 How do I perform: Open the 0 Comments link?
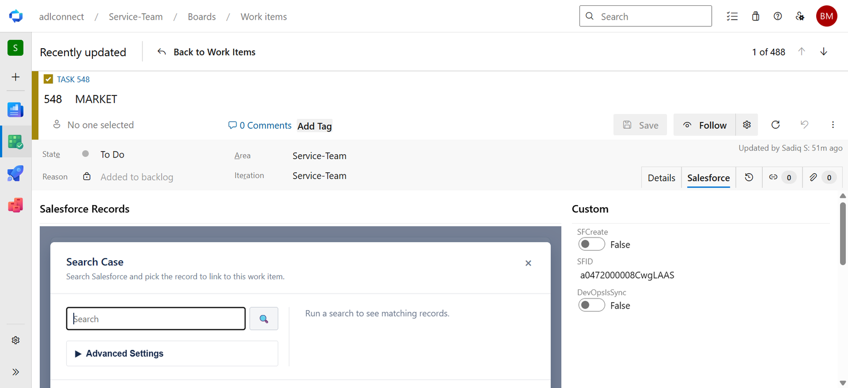pyautogui.click(x=260, y=125)
